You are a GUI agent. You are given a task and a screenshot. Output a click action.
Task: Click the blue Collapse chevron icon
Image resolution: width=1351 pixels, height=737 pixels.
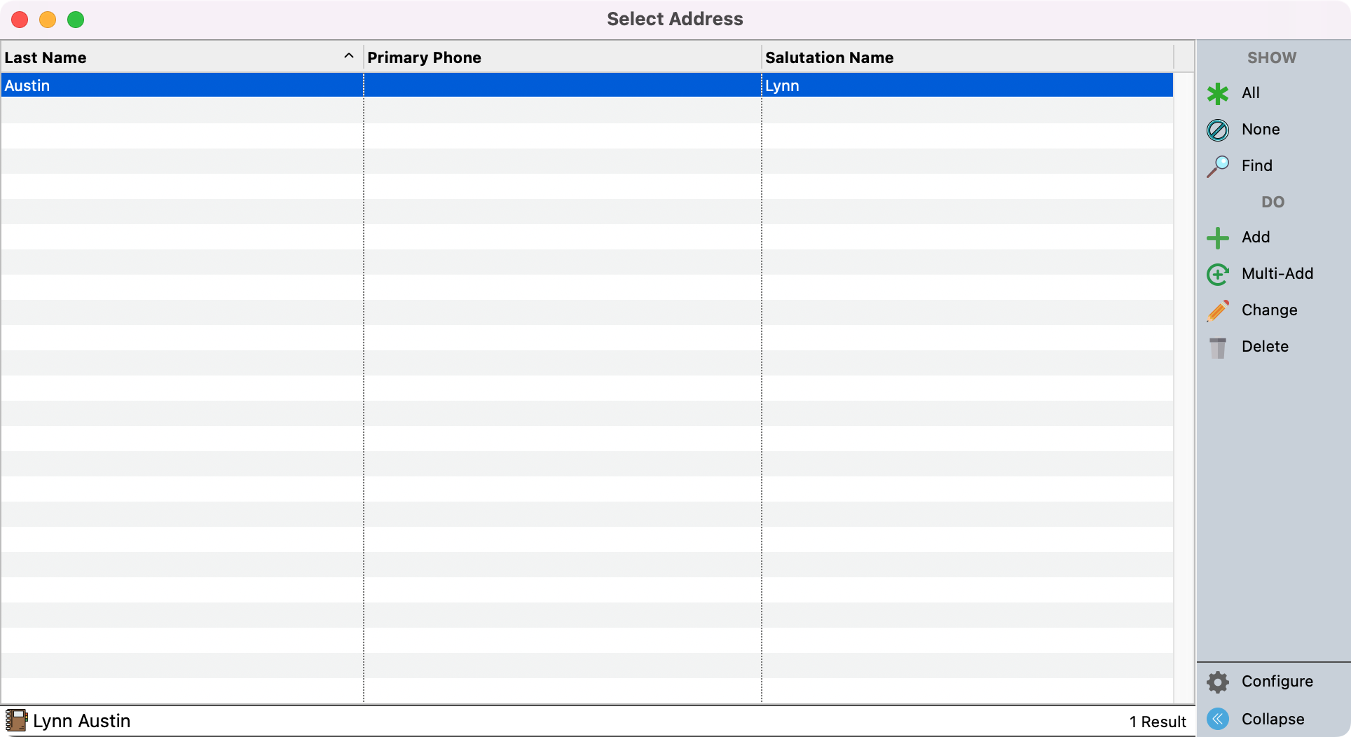pyautogui.click(x=1218, y=719)
